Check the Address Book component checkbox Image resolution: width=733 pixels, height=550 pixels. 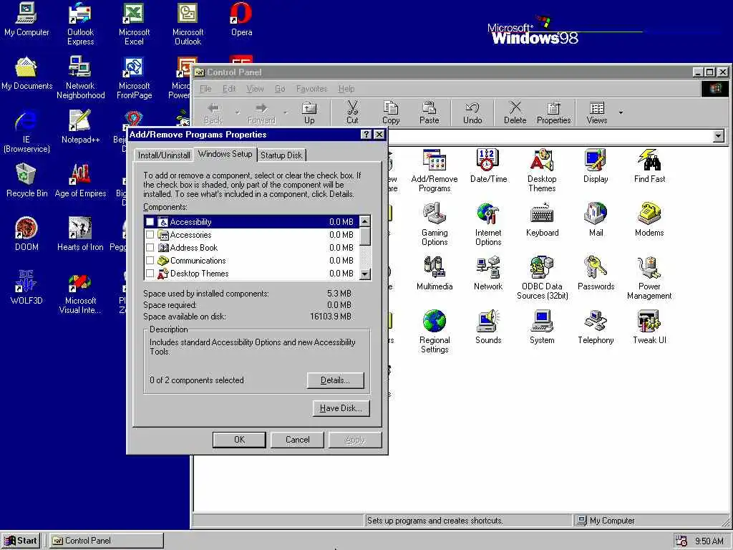[150, 247]
